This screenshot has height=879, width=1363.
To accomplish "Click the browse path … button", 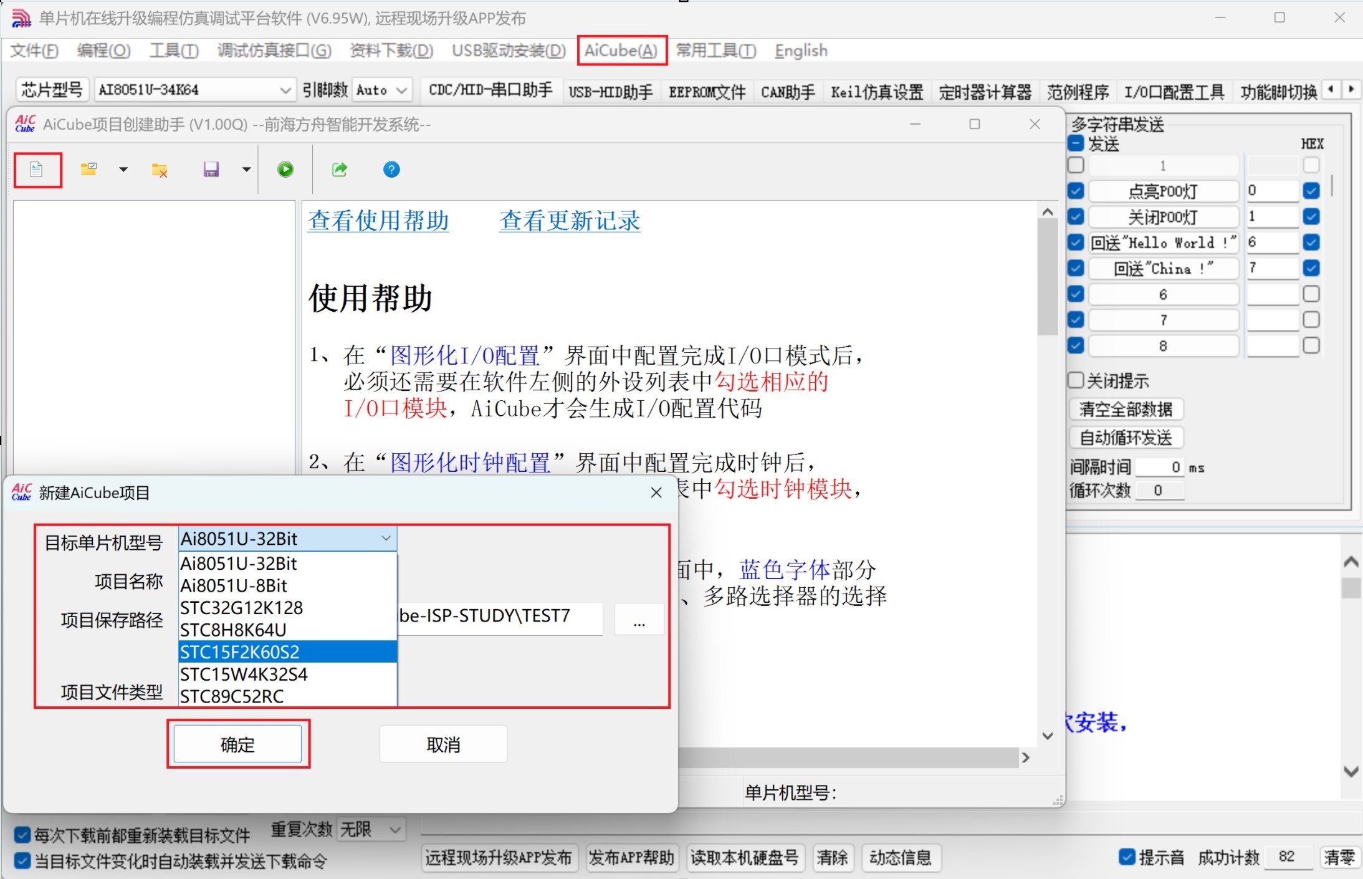I will [639, 620].
